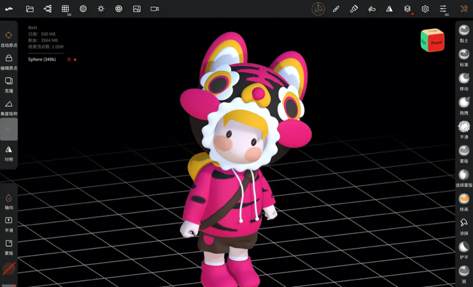The height and width of the screenshot is (287, 473).
Task: Click the red 无 indicator next to Sphere
Action: [69, 59]
